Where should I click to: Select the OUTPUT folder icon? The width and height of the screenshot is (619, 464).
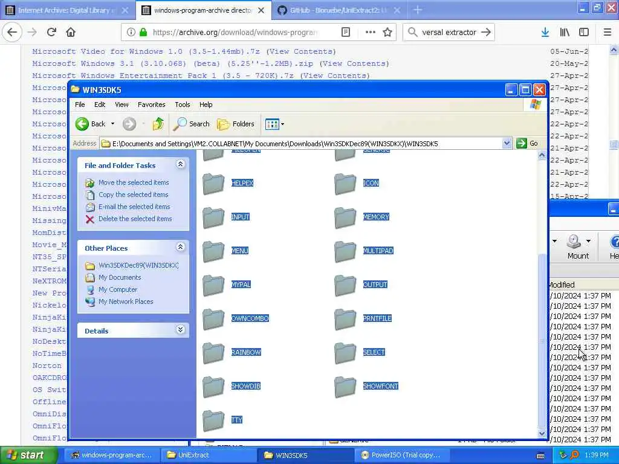click(345, 285)
